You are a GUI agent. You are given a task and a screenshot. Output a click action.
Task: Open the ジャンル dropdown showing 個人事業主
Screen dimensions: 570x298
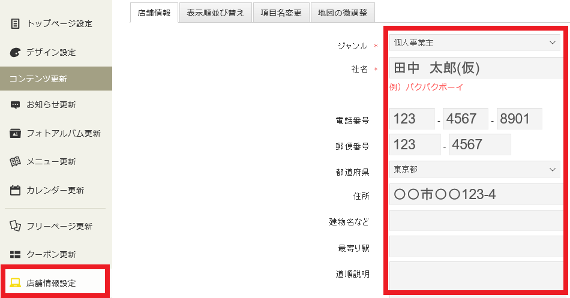(475, 43)
